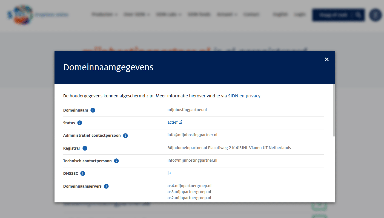
Task: Select the Contact menu item
Action: [251, 14]
